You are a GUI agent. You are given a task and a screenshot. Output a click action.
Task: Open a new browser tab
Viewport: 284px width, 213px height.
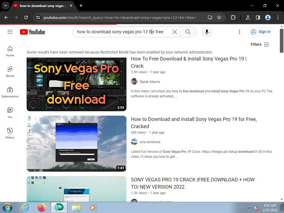coord(81,6)
